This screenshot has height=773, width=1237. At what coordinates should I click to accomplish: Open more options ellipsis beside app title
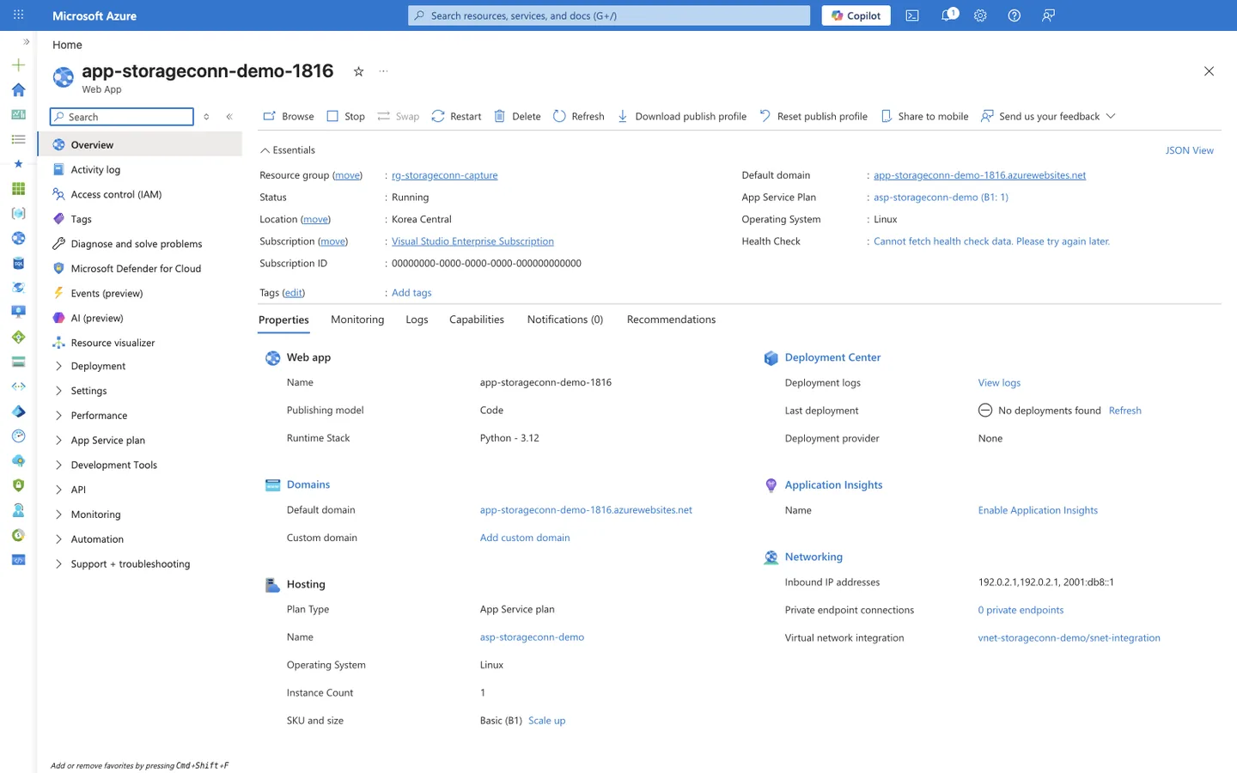[383, 71]
